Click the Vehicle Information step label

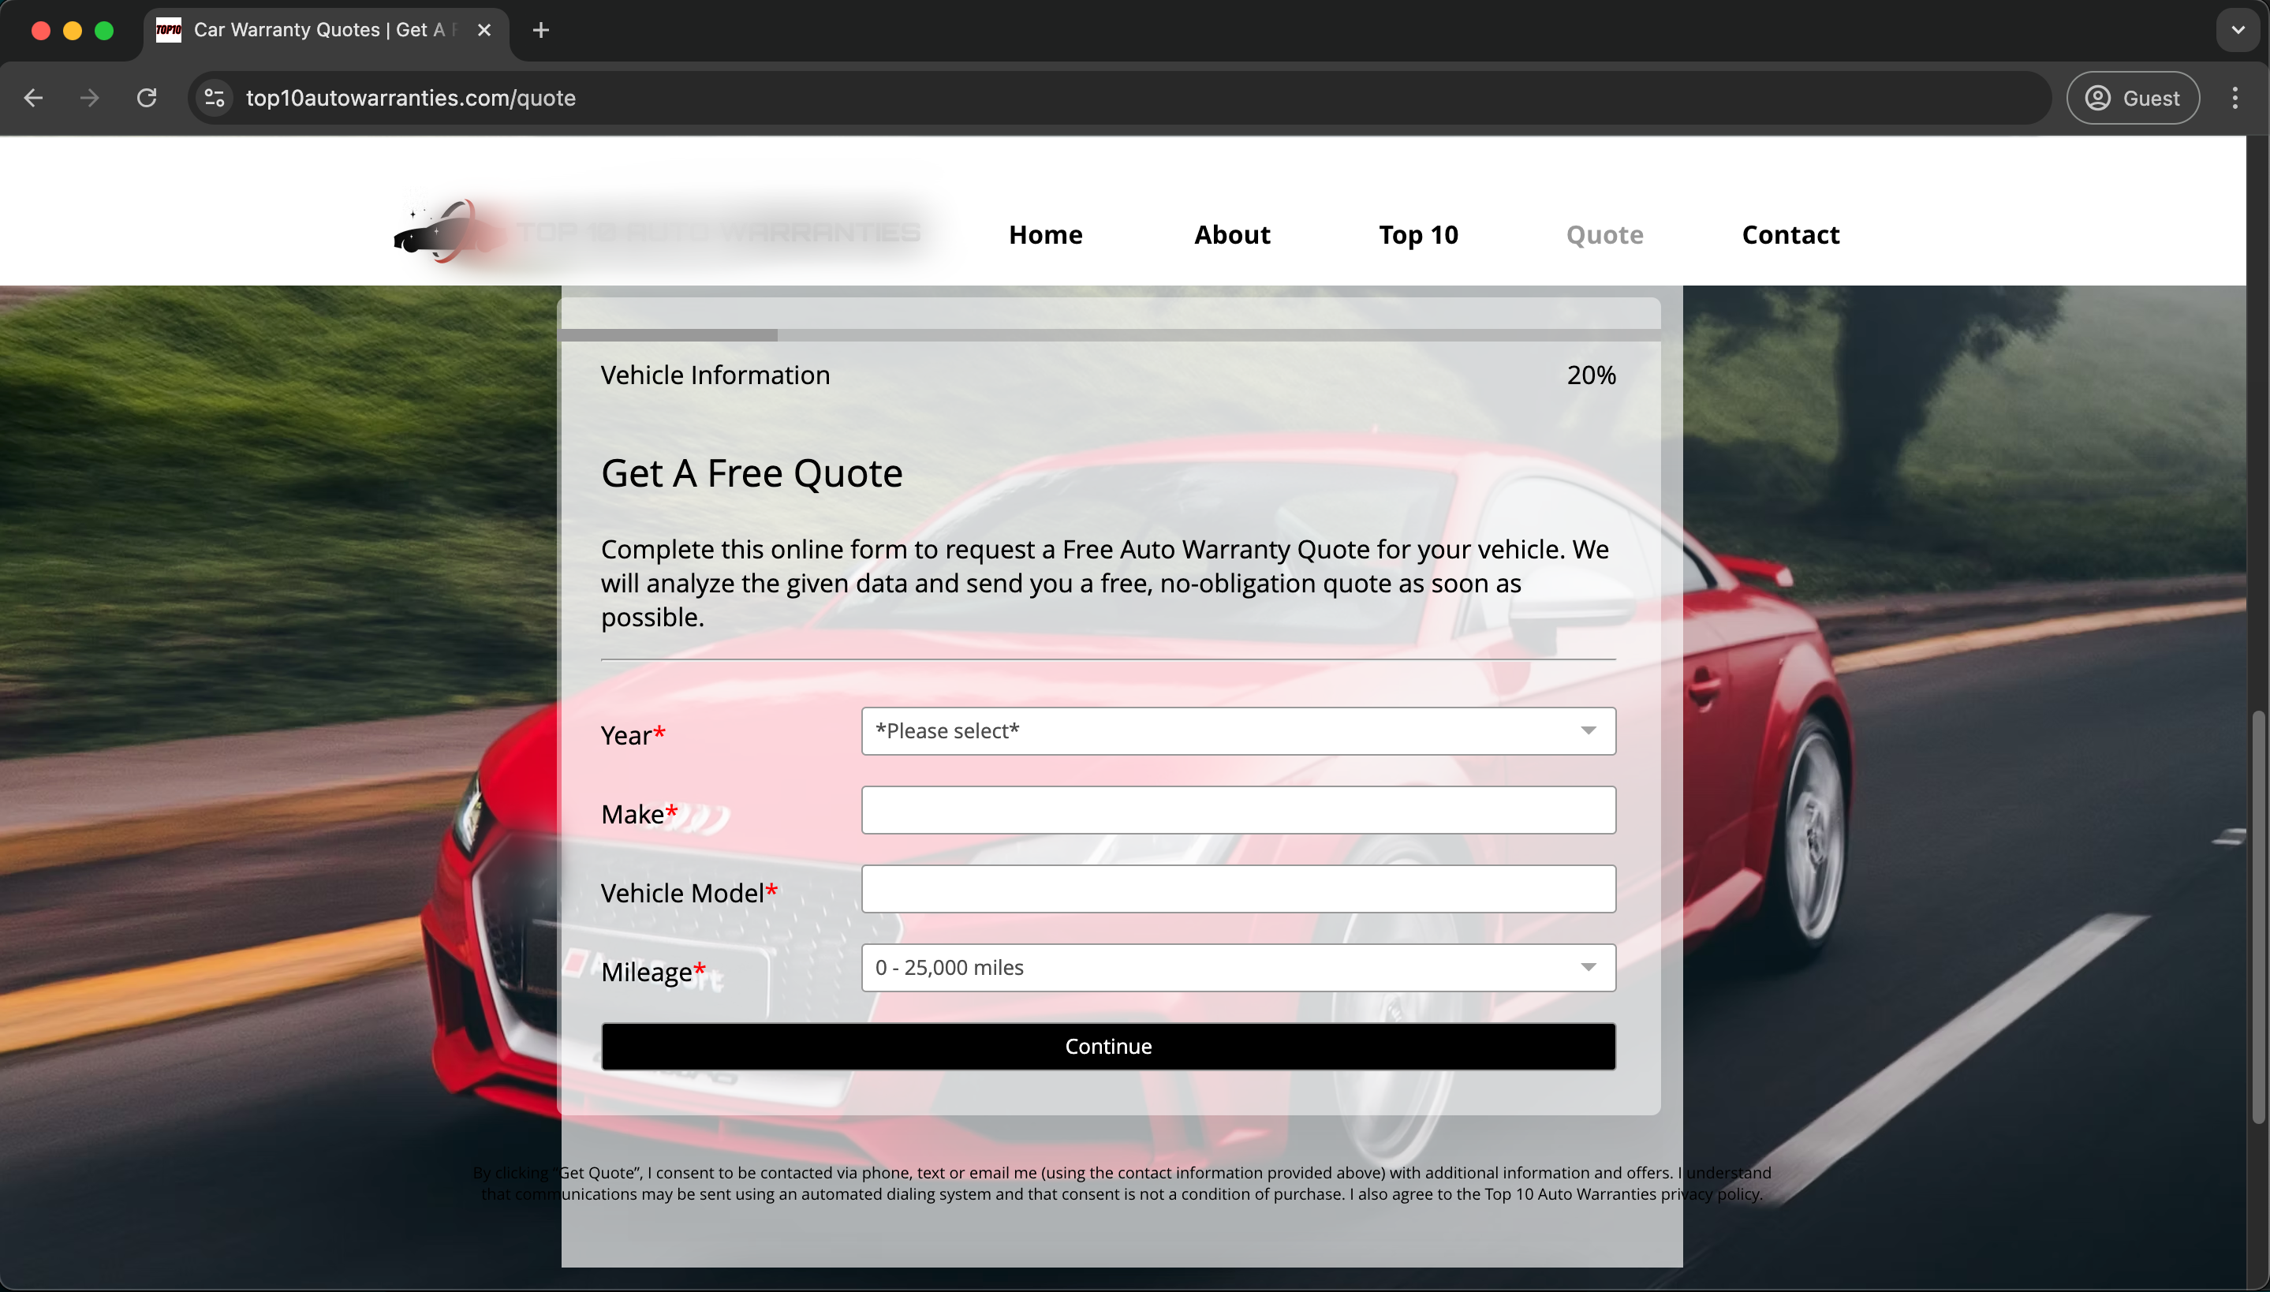pos(715,375)
